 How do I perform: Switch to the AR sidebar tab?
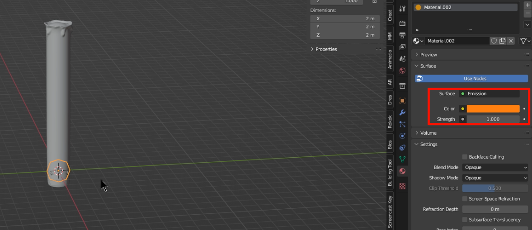coord(390,82)
